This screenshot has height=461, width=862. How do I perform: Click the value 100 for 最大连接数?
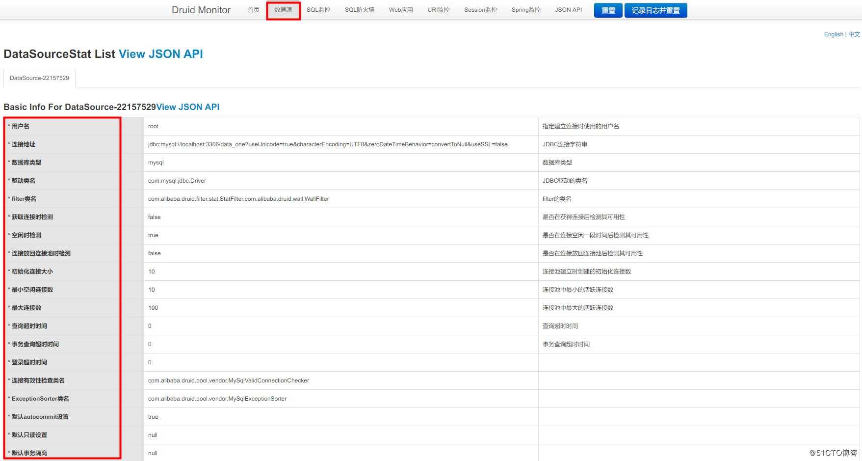click(x=153, y=308)
